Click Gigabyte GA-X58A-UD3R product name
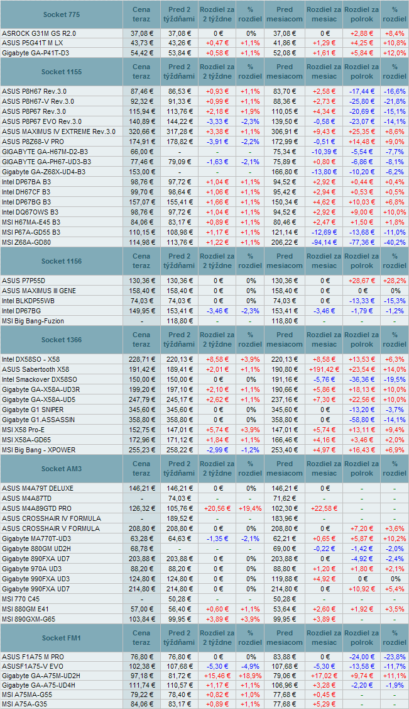This screenshot has height=709, width=409. pyautogui.click(x=41, y=389)
